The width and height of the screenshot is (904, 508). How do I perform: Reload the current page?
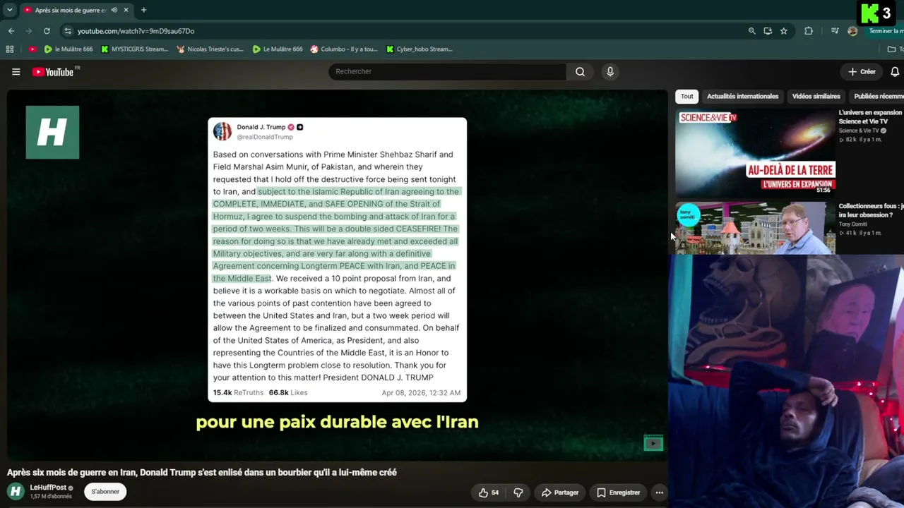coord(47,31)
